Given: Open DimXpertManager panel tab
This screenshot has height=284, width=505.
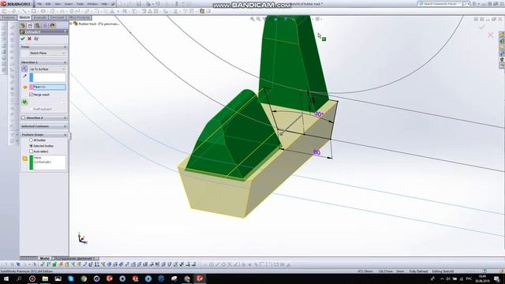Looking at the screenshot, I should 45,25.
